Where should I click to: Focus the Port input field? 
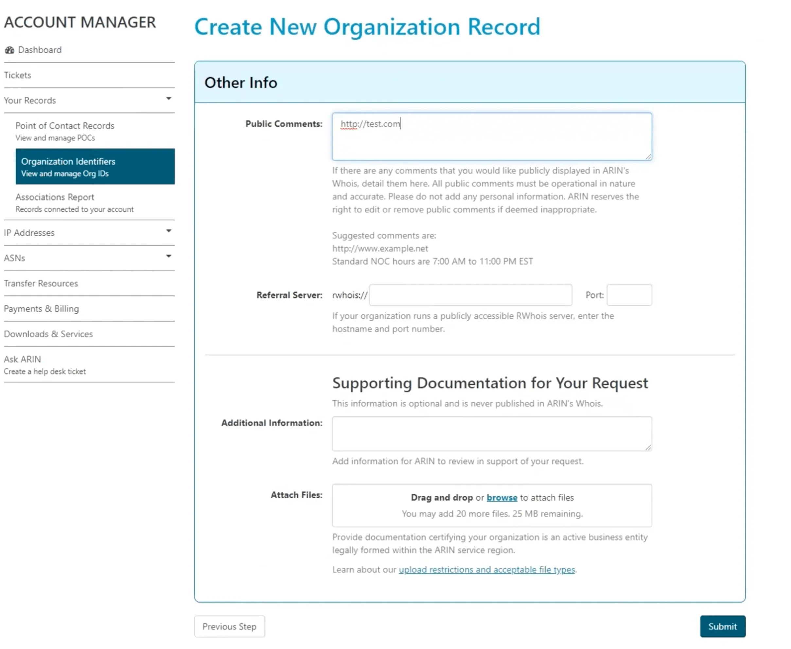pyautogui.click(x=629, y=295)
